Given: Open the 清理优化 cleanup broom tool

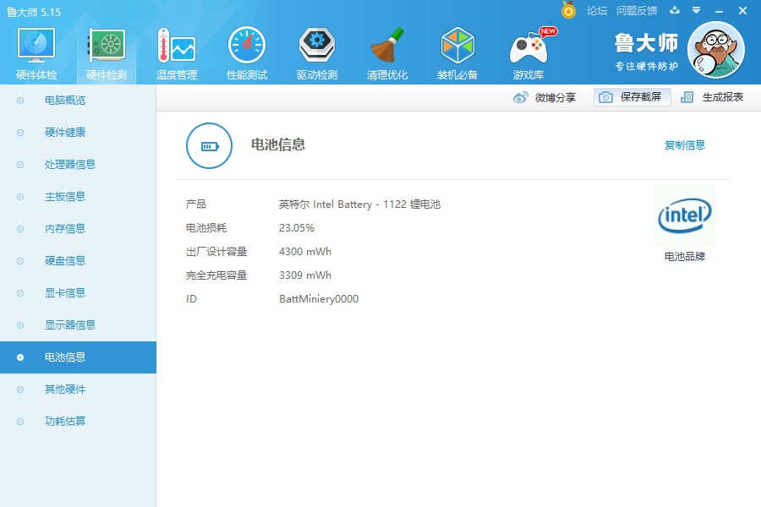Looking at the screenshot, I should (x=386, y=53).
